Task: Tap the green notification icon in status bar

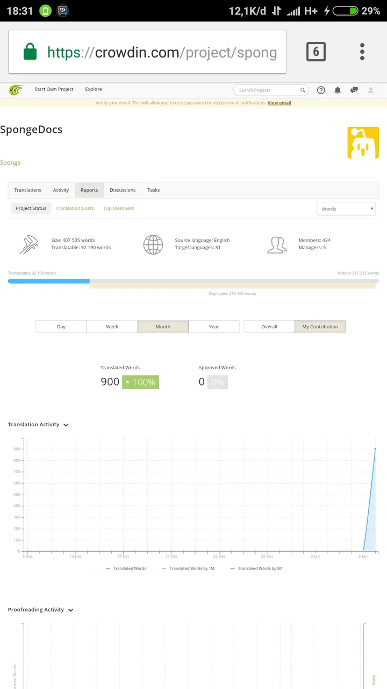Action: coord(45,10)
